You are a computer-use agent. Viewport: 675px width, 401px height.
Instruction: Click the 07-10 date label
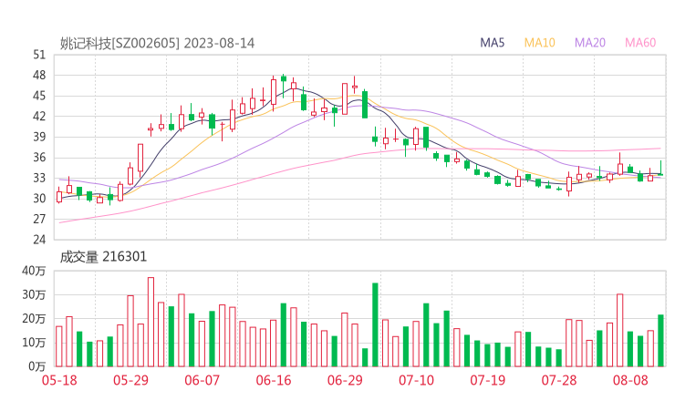point(416,380)
